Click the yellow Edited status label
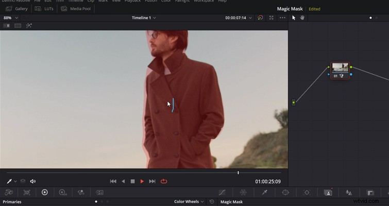 pos(314,9)
